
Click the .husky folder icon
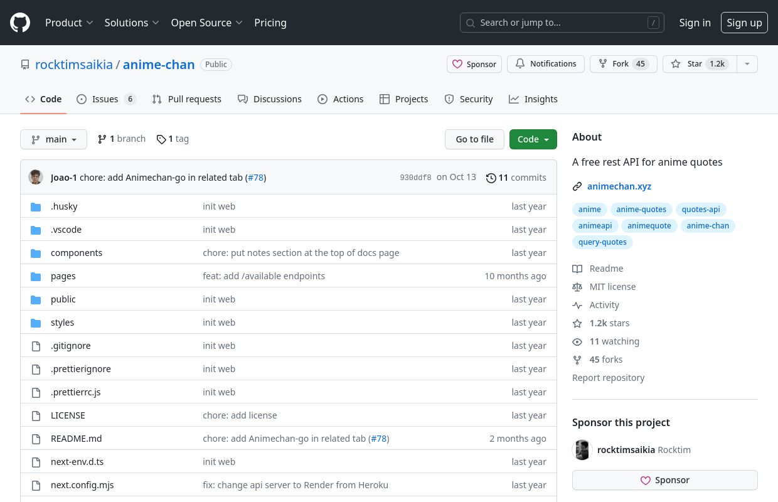click(36, 206)
